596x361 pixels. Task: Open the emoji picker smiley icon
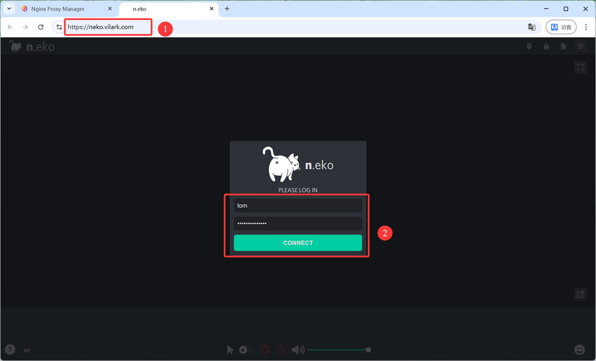580,350
